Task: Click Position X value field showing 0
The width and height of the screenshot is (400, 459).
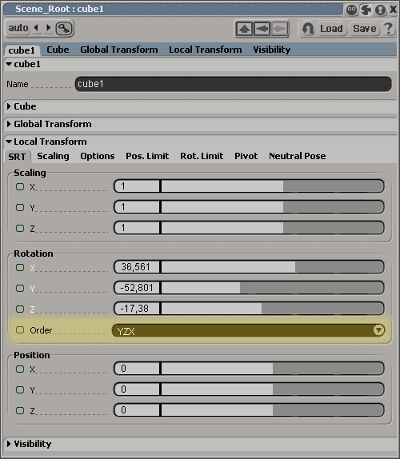Action: click(137, 369)
